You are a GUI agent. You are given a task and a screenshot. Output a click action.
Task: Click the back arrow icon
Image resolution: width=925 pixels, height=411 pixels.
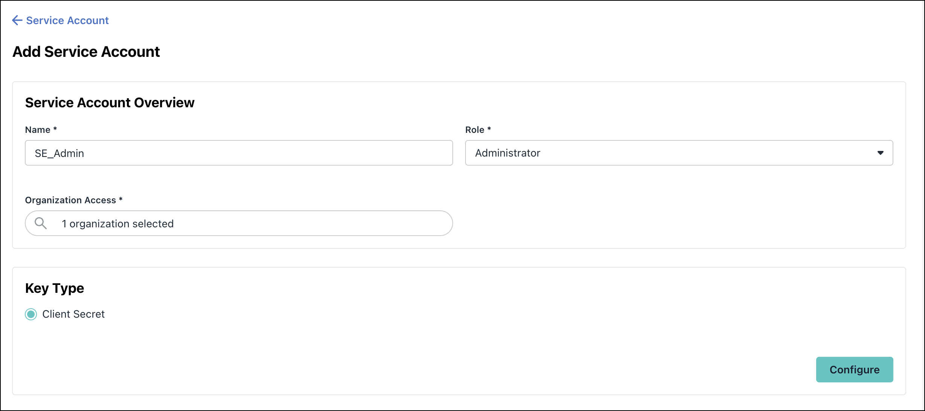coord(17,20)
